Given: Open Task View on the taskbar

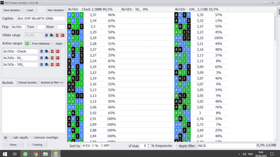Looking at the screenshot, I should pos(15,154).
